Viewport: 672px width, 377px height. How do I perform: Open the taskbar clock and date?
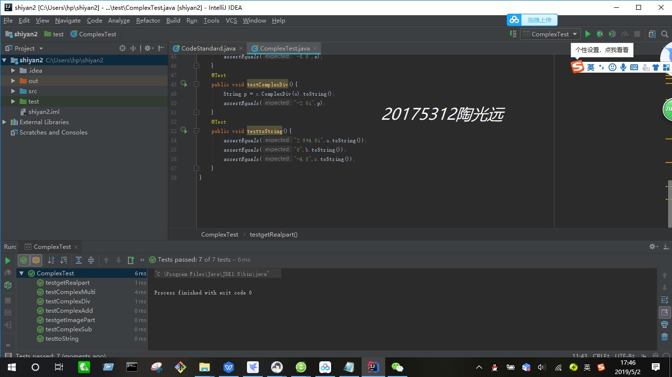click(x=628, y=367)
